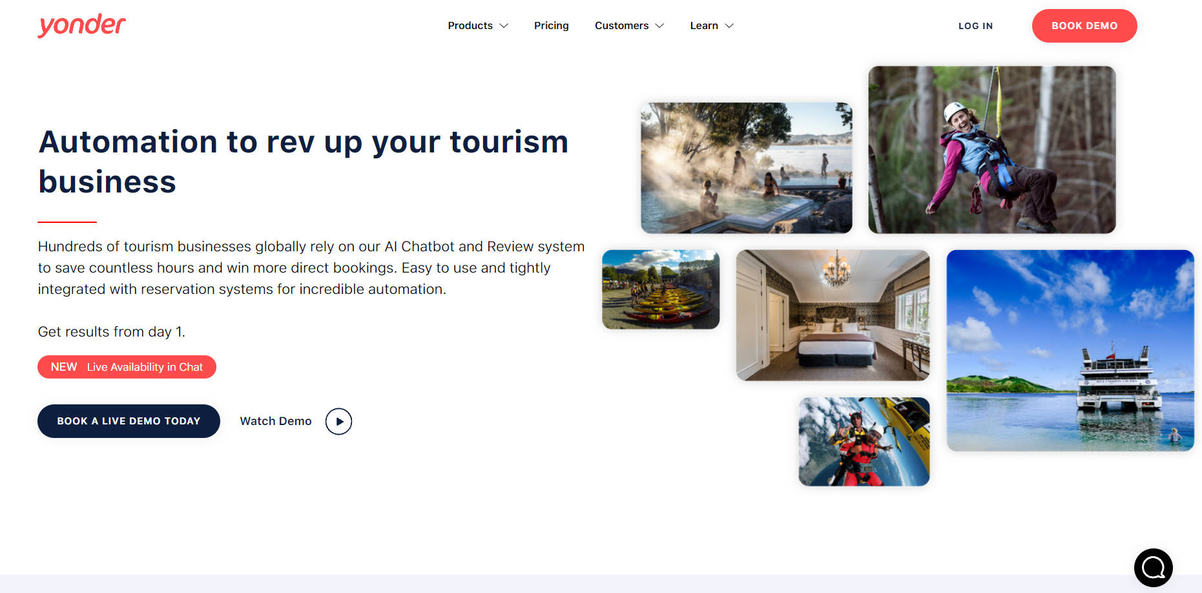Open the hot springs pool photo
Image resolution: width=1202 pixels, height=593 pixels.
(x=746, y=168)
